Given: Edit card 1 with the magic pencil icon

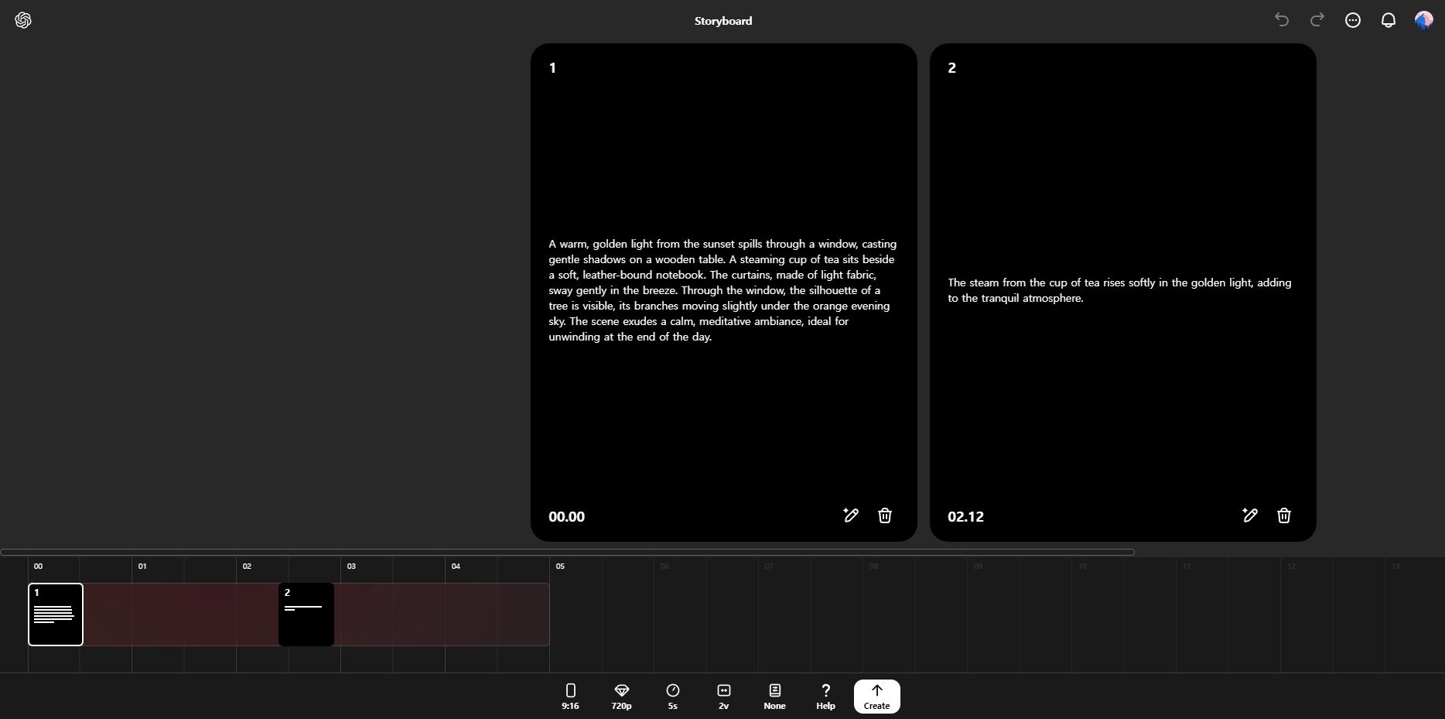Looking at the screenshot, I should point(851,515).
